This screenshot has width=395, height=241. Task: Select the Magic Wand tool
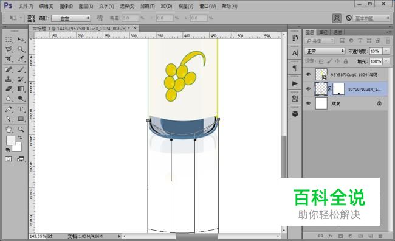coord(21,49)
